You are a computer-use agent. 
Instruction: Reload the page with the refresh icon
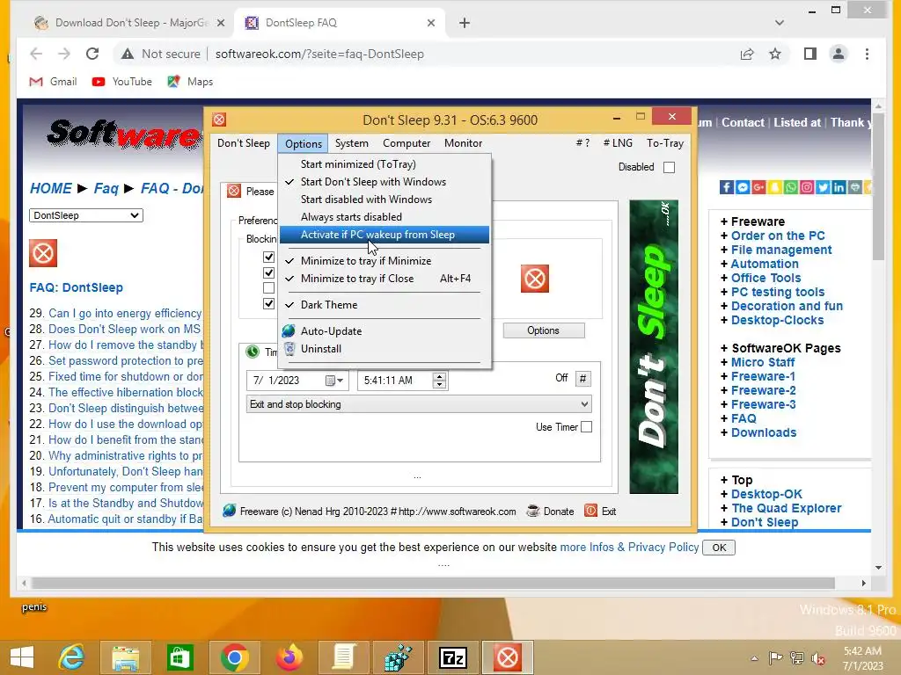(92, 54)
